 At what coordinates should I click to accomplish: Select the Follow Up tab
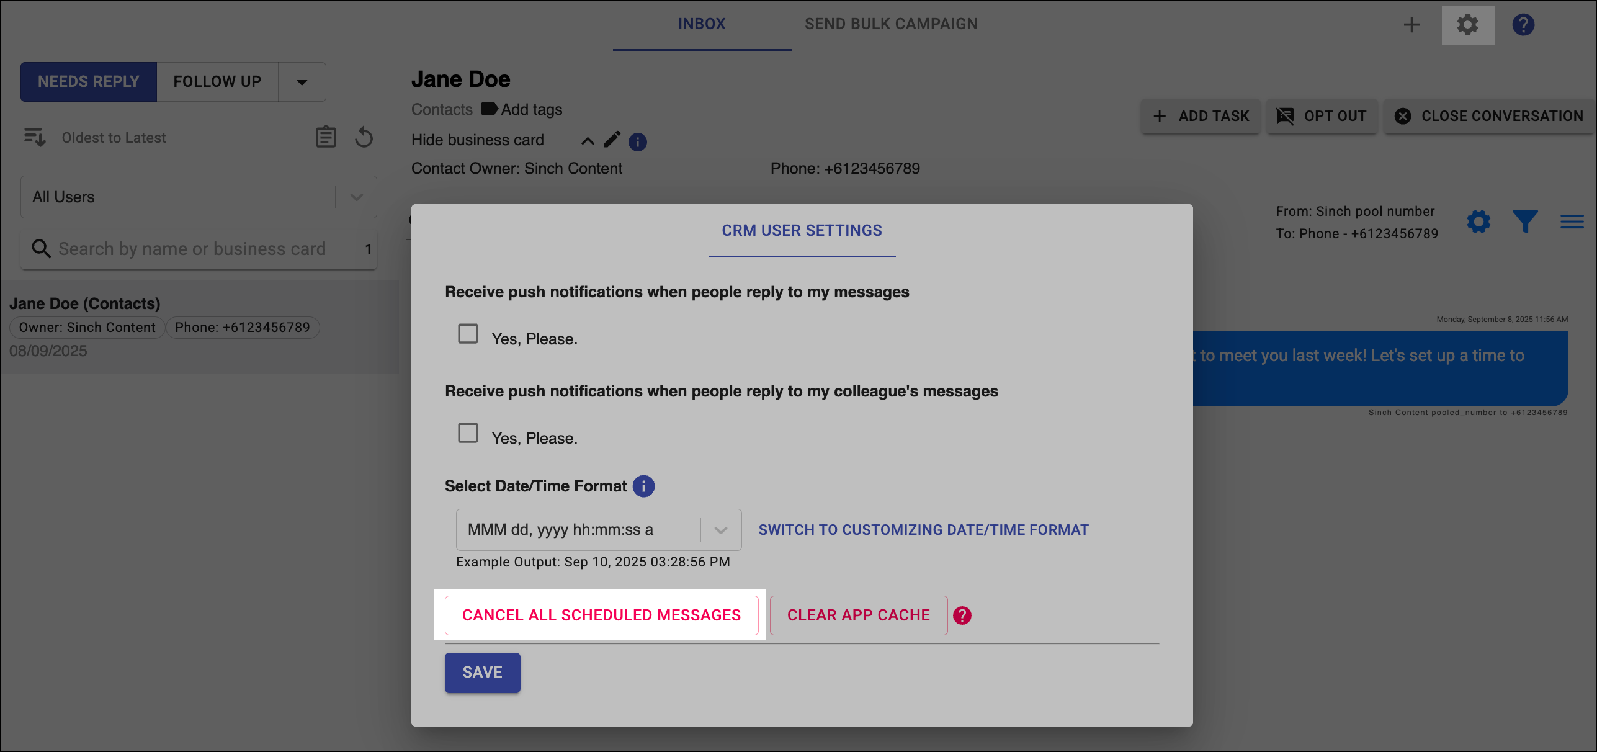(217, 82)
